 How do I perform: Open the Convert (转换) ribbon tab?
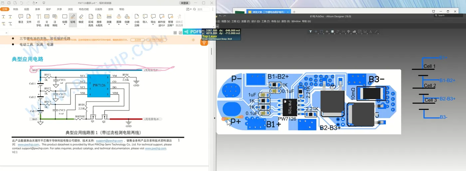tap(16, 9)
